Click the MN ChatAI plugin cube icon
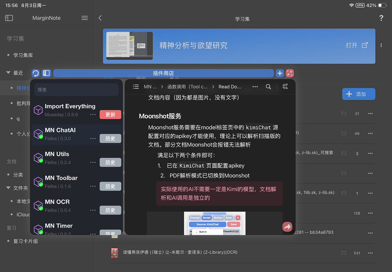 point(38,134)
